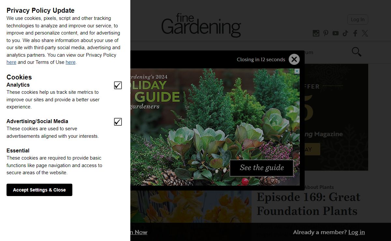The height and width of the screenshot is (241, 391).
Task: Click 'Closing in 12 seconds' text
Action: 261,60
